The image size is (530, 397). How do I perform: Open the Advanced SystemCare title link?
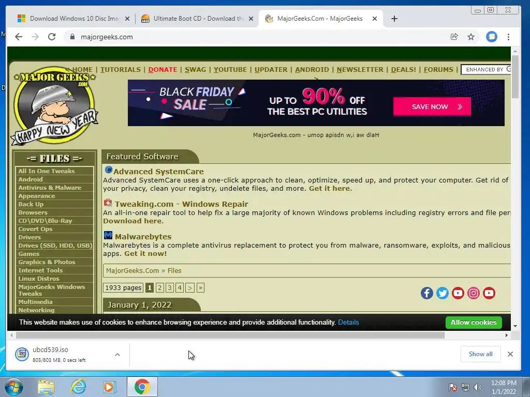[x=158, y=172]
